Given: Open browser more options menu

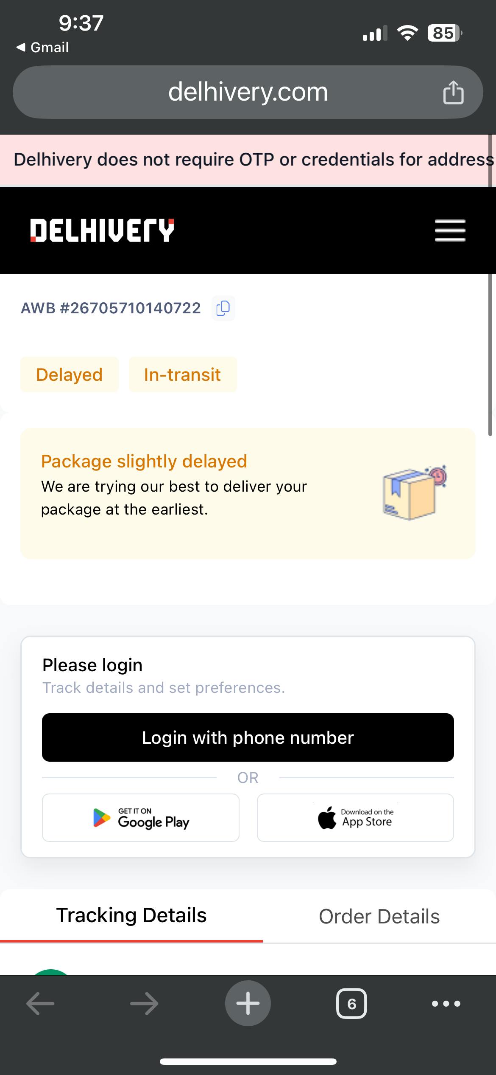Looking at the screenshot, I should pos(446,1004).
